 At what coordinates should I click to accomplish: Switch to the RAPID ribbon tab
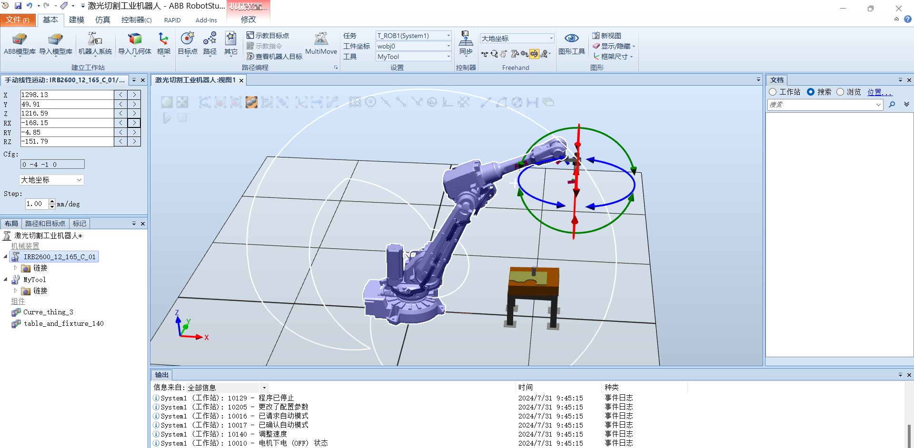click(x=172, y=20)
